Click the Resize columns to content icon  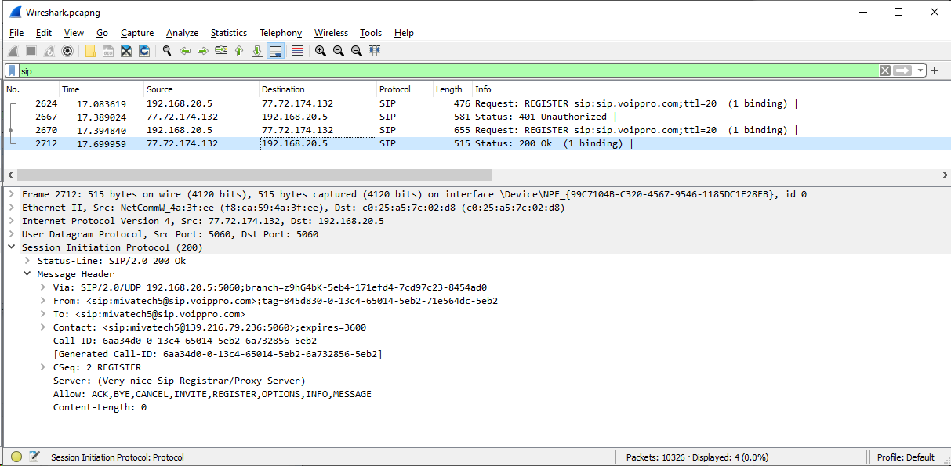pos(375,51)
